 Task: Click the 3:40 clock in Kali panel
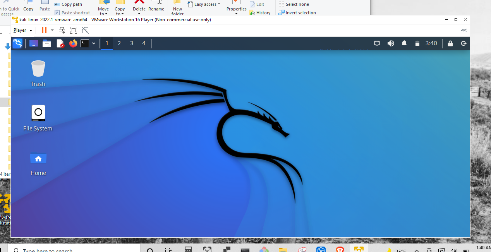[431, 43]
